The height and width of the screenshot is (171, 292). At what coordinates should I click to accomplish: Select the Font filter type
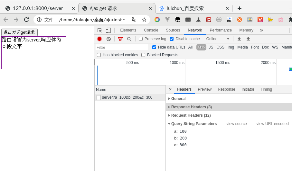pos(255,47)
